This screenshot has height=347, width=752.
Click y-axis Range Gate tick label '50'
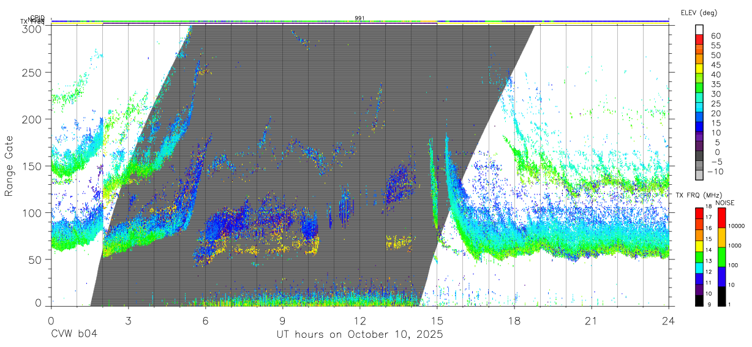coord(35,259)
